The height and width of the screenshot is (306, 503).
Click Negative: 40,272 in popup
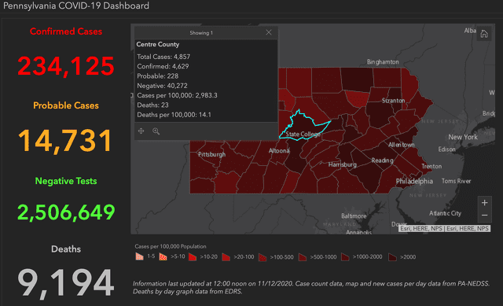tap(162, 86)
